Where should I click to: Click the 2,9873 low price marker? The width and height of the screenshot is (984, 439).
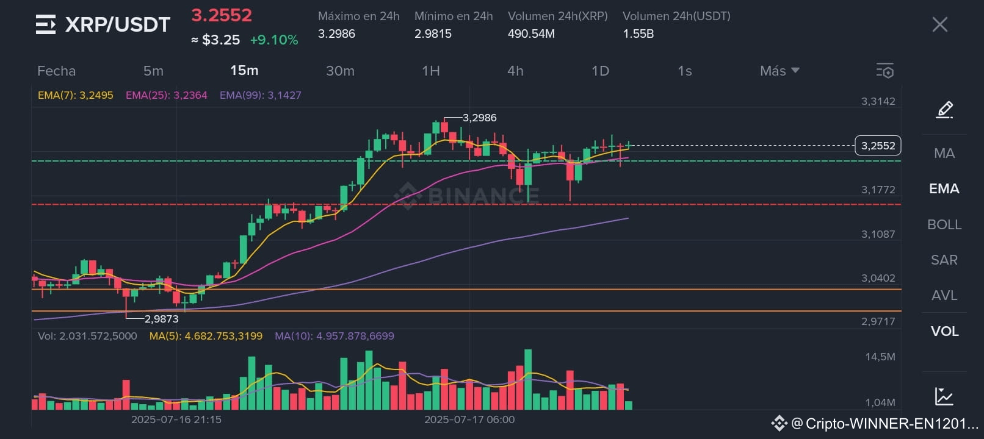(x=161, y=319)
